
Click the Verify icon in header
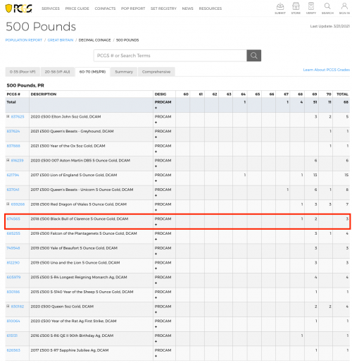[311, 8]
